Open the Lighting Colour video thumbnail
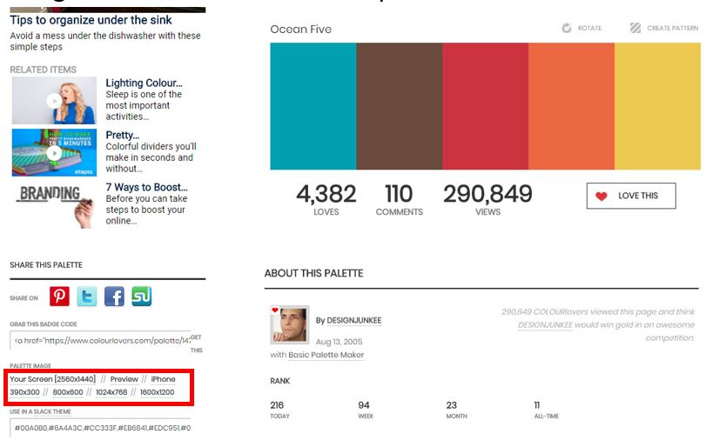This screenshot has height=447, width=719. (54, 101)
